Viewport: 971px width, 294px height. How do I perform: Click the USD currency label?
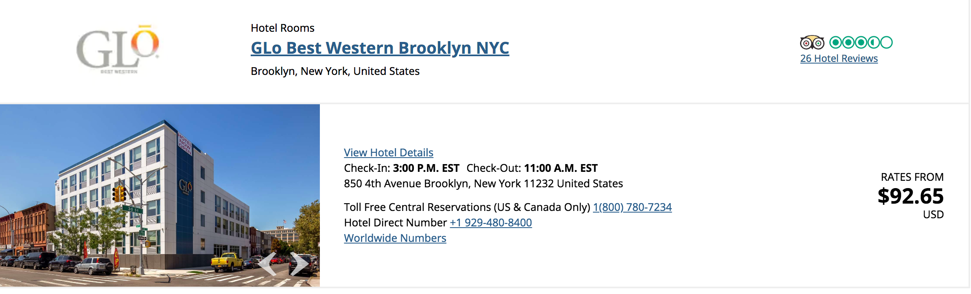(x=933, y=215)
